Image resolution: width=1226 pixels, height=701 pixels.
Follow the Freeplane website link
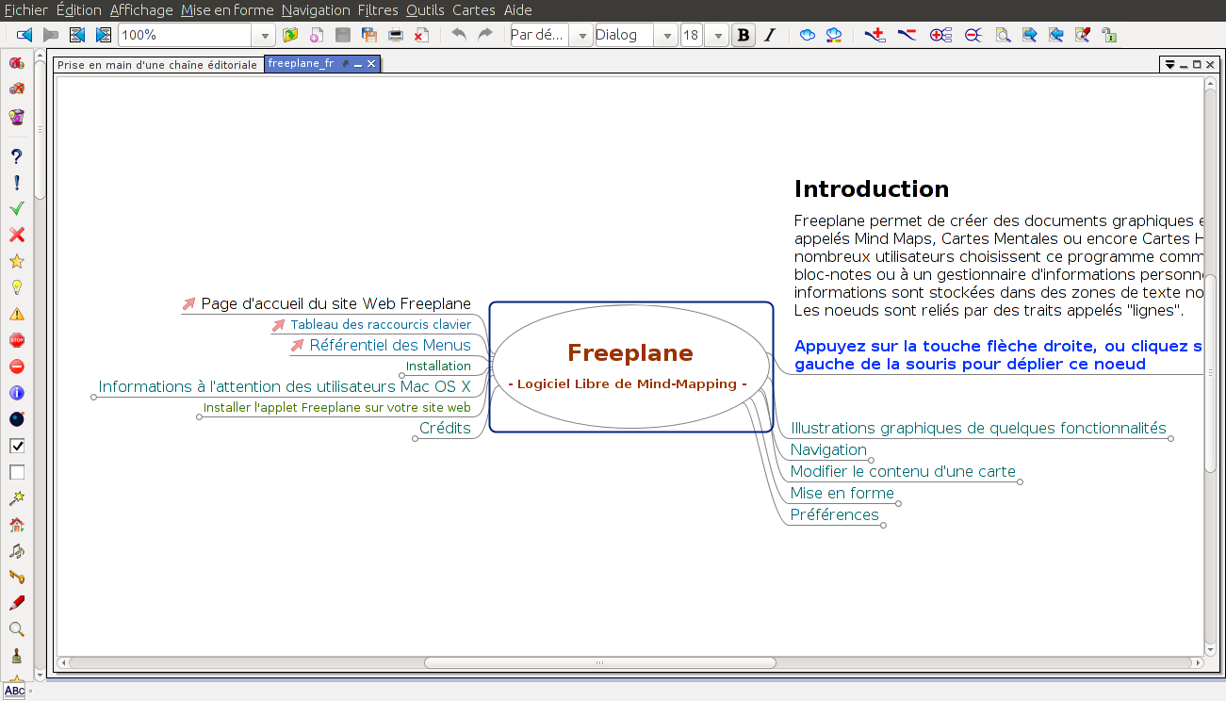click(x=336, y=303)
